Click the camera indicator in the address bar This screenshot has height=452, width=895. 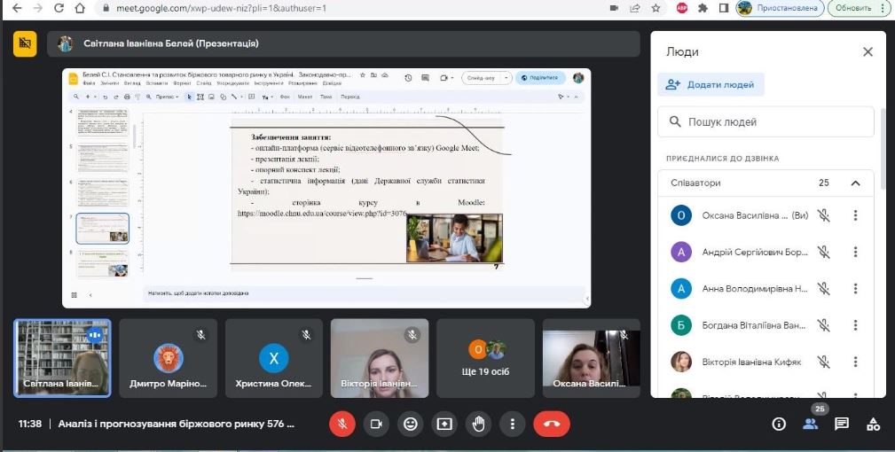[614, 8]
